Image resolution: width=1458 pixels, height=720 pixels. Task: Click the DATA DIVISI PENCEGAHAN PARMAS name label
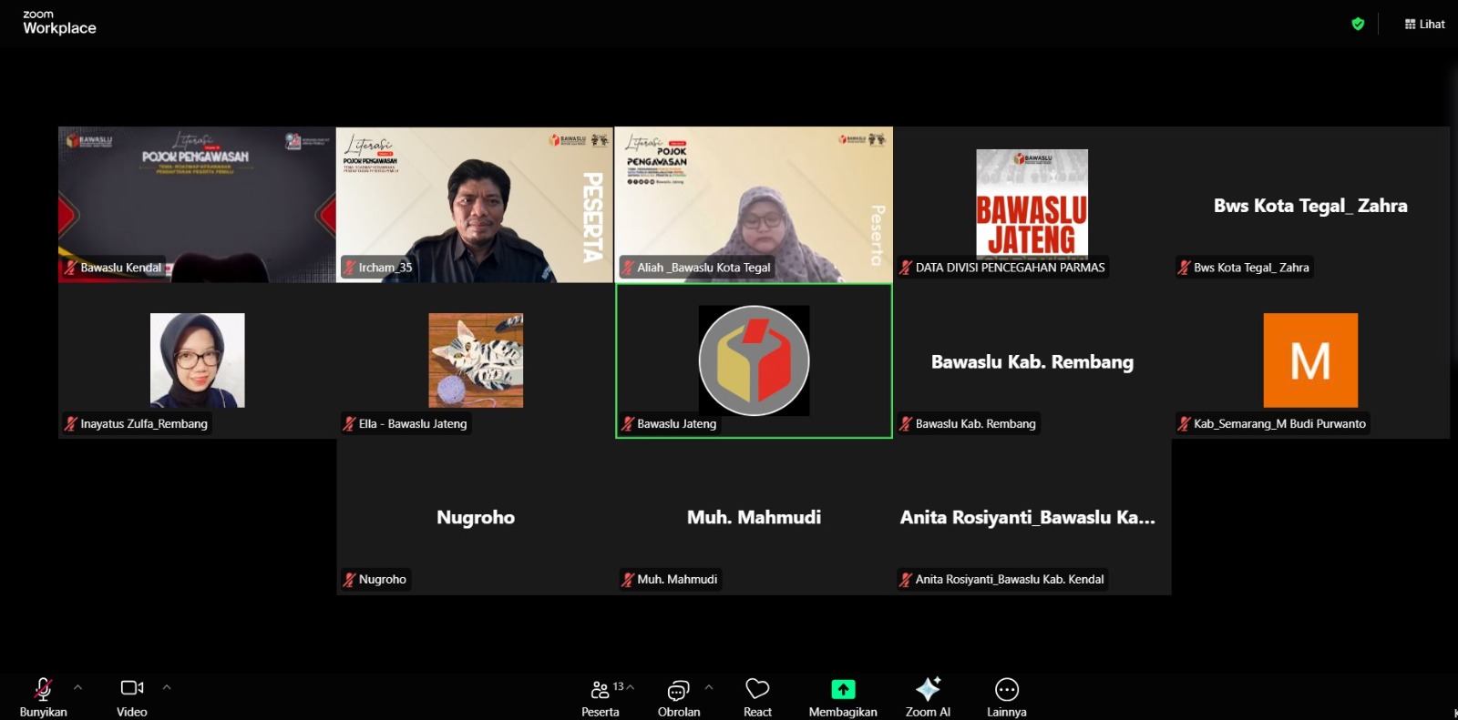tap(1011, 268)
